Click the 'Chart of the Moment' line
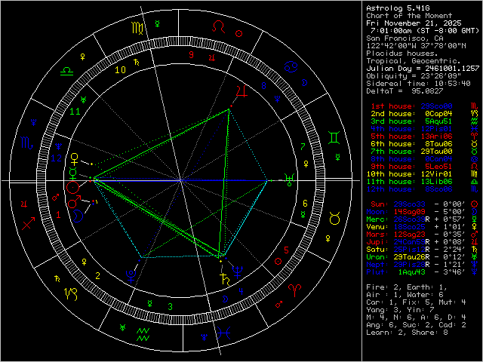483x362 pixels. [409, 16]
